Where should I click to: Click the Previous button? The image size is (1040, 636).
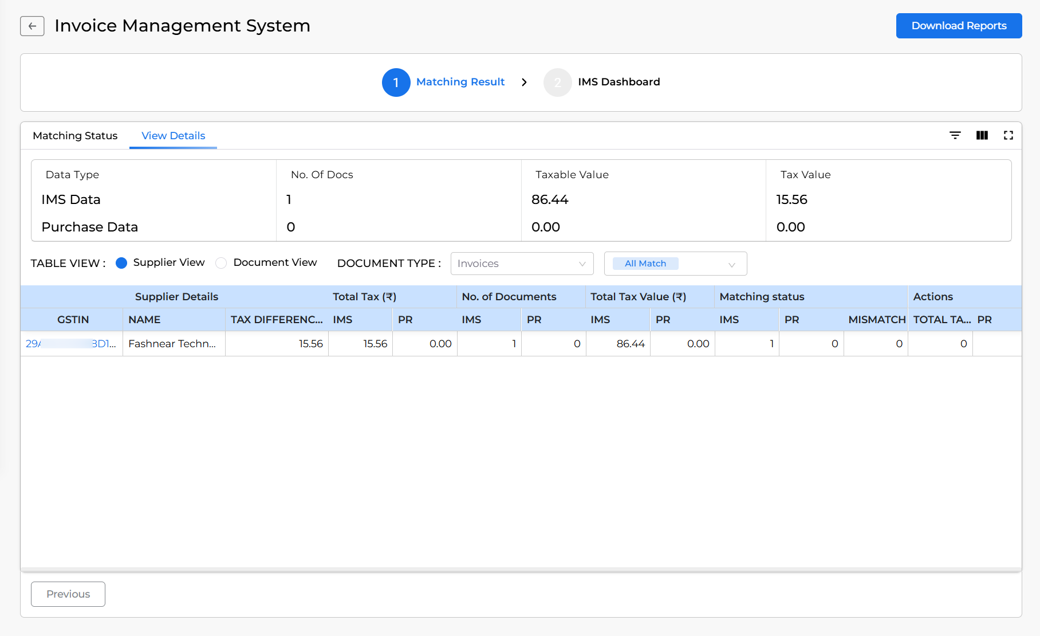pyautogui.click(x=68, y=594)
